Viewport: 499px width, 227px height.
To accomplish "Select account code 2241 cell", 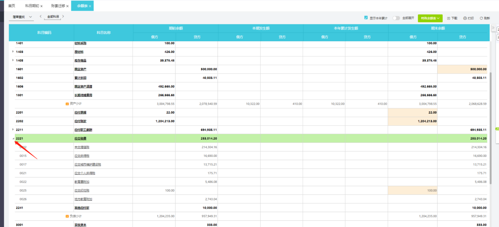I will tap(44, 207).
